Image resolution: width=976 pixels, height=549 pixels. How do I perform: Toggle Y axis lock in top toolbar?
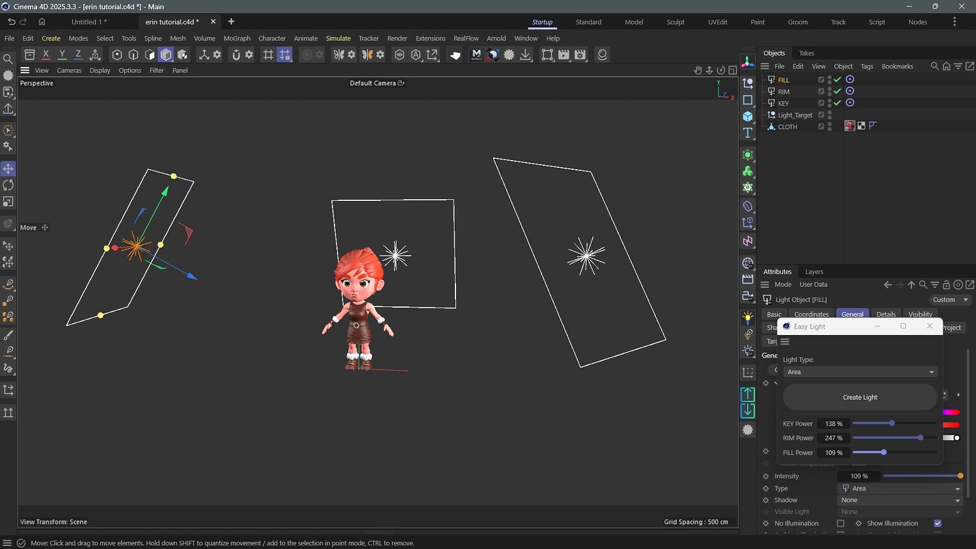[62, 55]
